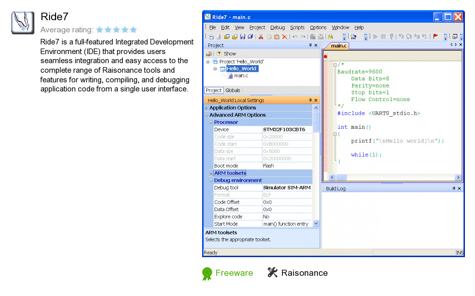Click the Find binoculars icon
This screenshot has width=475, height=296.
pos(330,37)
